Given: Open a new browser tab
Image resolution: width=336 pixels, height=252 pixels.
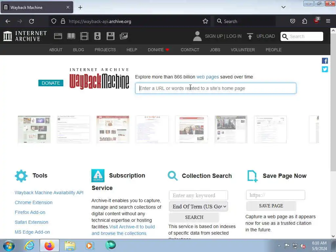Looking at the screenshot, I should (x=80, y=8).
